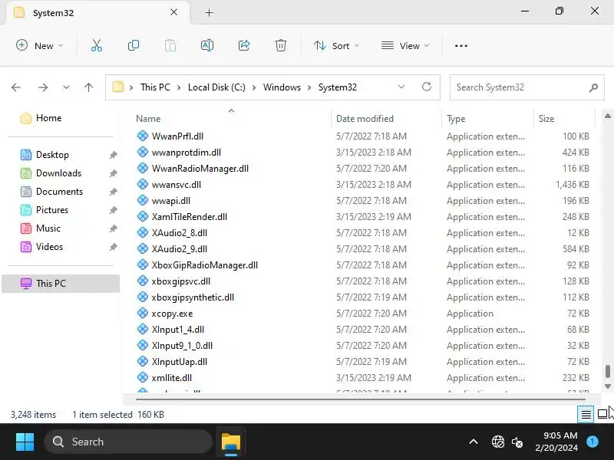Click the Share icon in toolbar
Screen dimensions: 614x460
pyautogui.click(x=244, y=46)
